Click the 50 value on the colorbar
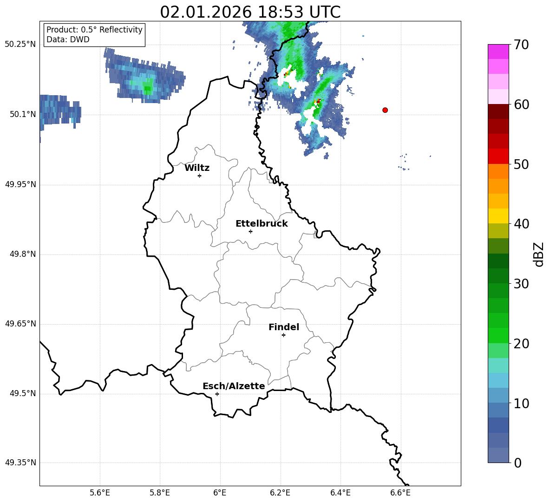Image resolution: width=550 pixels, height=502 pixels. pos(521,164)
